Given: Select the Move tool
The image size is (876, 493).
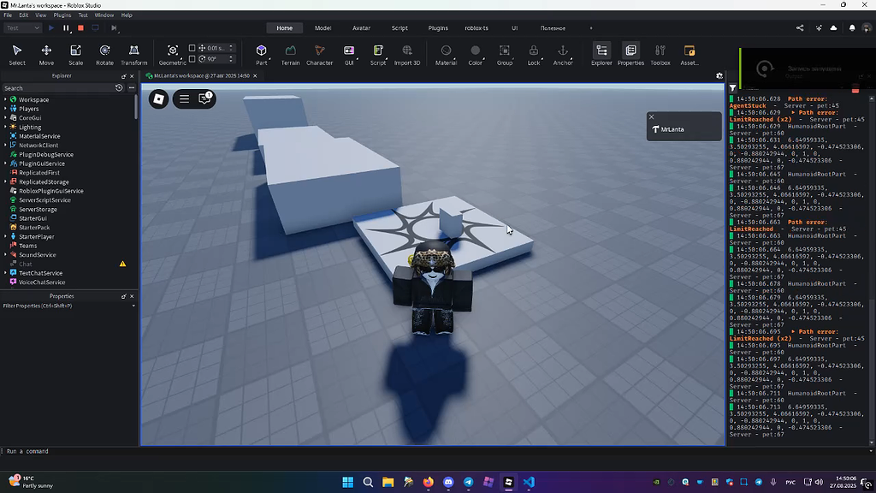Looking at the screenshot, I should [46, 53].
